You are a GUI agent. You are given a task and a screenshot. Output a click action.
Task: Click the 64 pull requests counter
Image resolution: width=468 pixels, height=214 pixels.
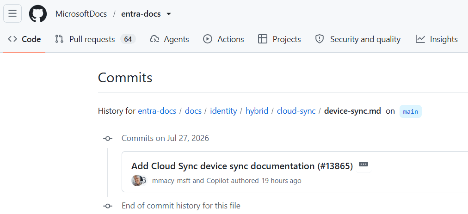(x=128, y=39)
